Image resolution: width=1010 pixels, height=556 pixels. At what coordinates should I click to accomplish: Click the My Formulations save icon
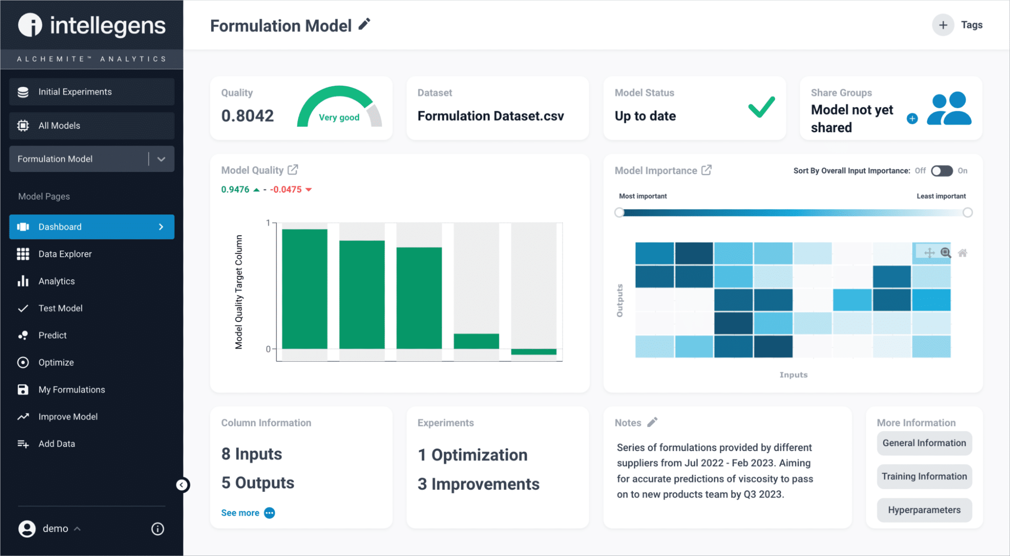(23, 390)
